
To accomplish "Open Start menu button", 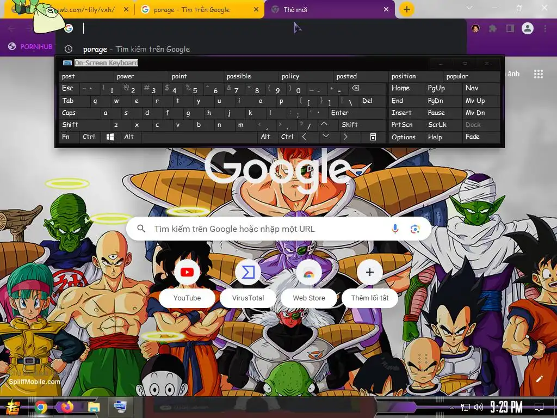I will point(13,407).
